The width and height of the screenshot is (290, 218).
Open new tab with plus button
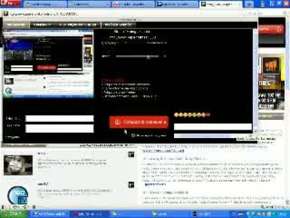click(x=249, y=4)
